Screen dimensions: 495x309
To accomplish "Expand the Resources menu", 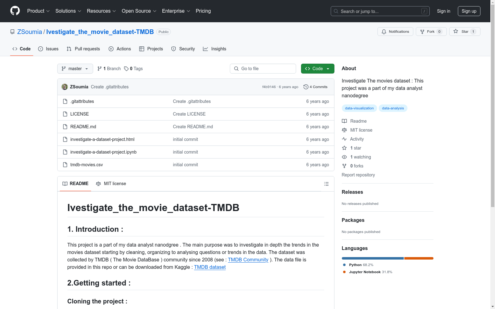I will (101, 11).
